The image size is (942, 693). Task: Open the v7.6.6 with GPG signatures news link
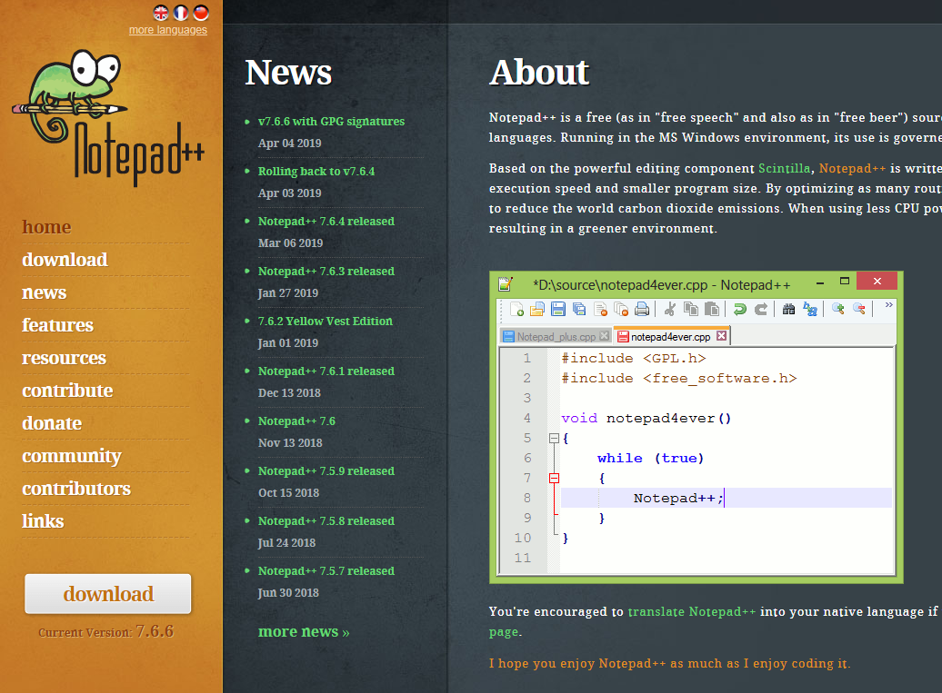pos(332,121)
